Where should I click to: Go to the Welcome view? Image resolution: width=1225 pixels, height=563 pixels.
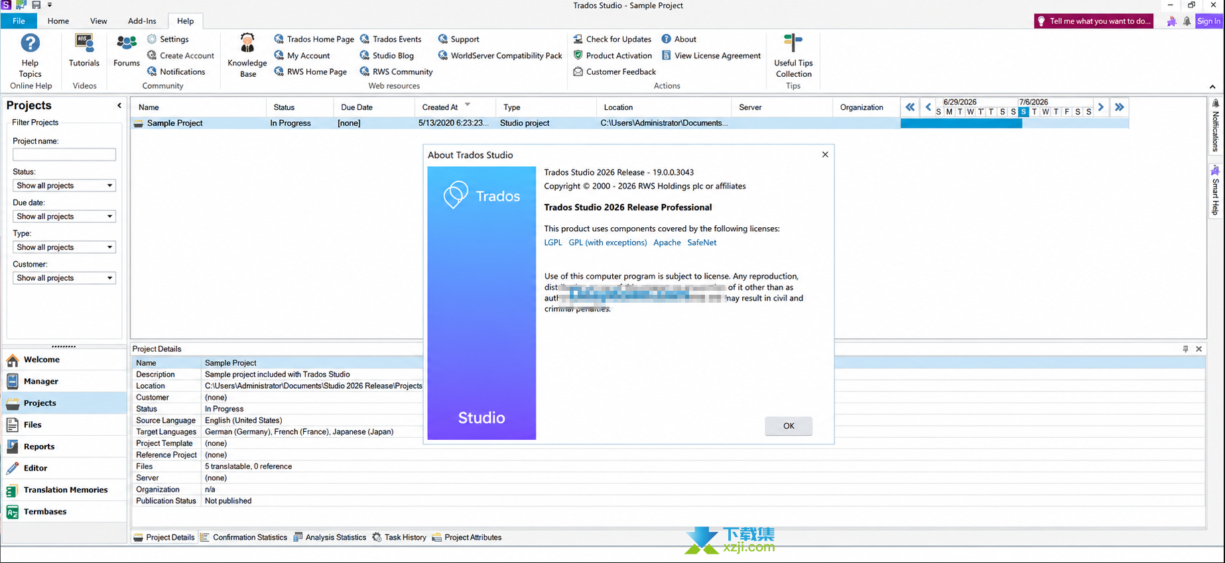(x=64, y=360)
